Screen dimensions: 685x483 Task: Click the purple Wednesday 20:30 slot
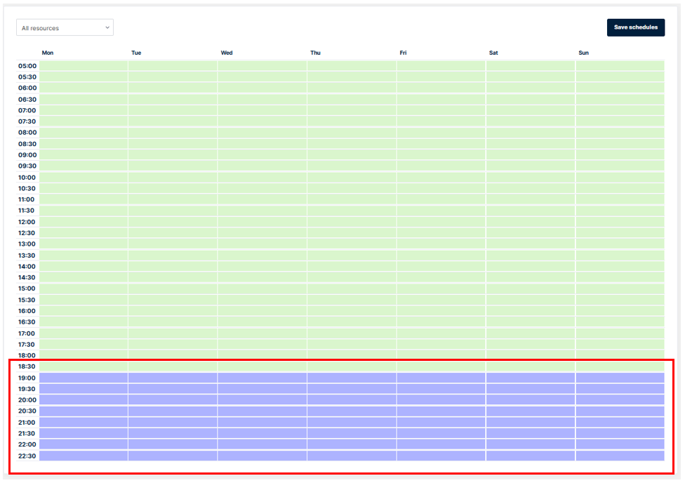click(262, 411)
